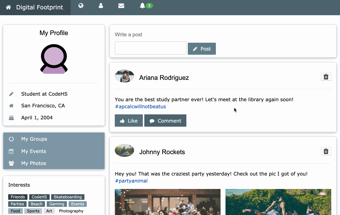The width and height of the screenshot is (340, 215).
Task: Open the crowd party photo in Johnny's post
Action: point(168,202)
